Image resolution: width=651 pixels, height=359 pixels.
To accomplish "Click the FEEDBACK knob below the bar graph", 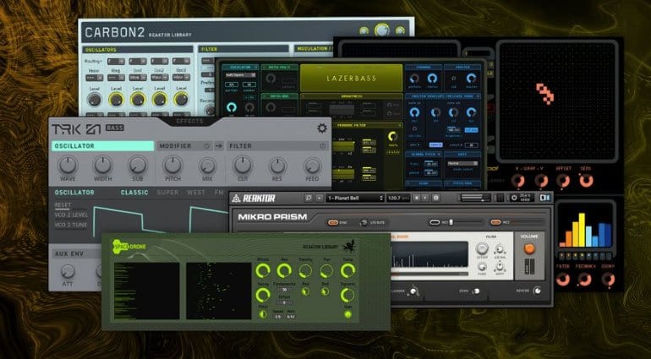I will tap(584, 280).
